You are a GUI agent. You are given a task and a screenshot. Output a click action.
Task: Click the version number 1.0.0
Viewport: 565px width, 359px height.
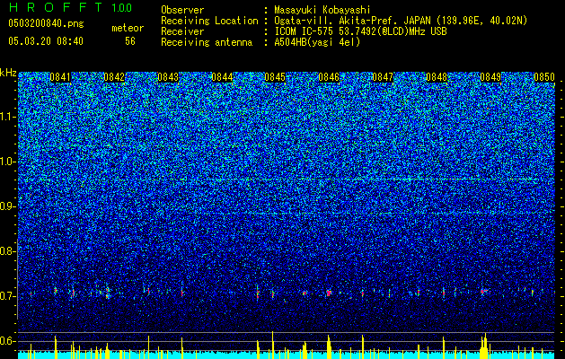(122, 7)
